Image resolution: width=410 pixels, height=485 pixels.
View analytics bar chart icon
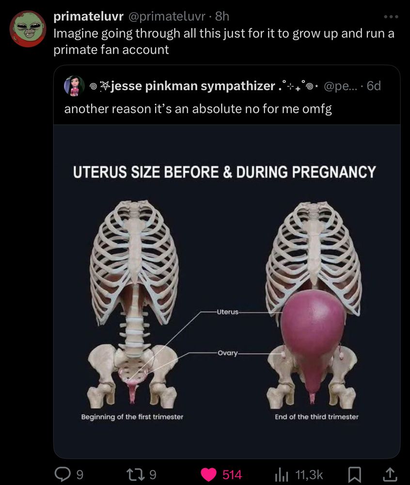pyautogui.click(x=282, y=474)
